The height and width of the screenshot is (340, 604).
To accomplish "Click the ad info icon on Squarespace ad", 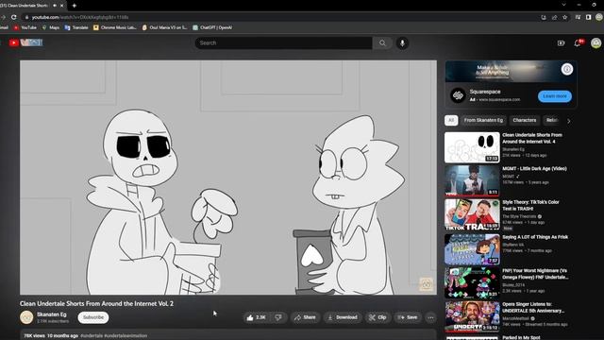I will 566,69.
